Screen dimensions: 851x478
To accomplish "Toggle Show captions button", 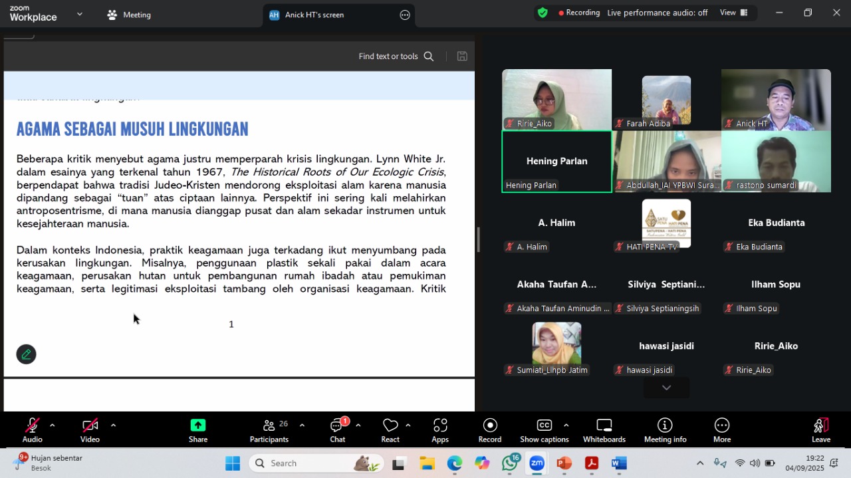I will click(544, 430).
